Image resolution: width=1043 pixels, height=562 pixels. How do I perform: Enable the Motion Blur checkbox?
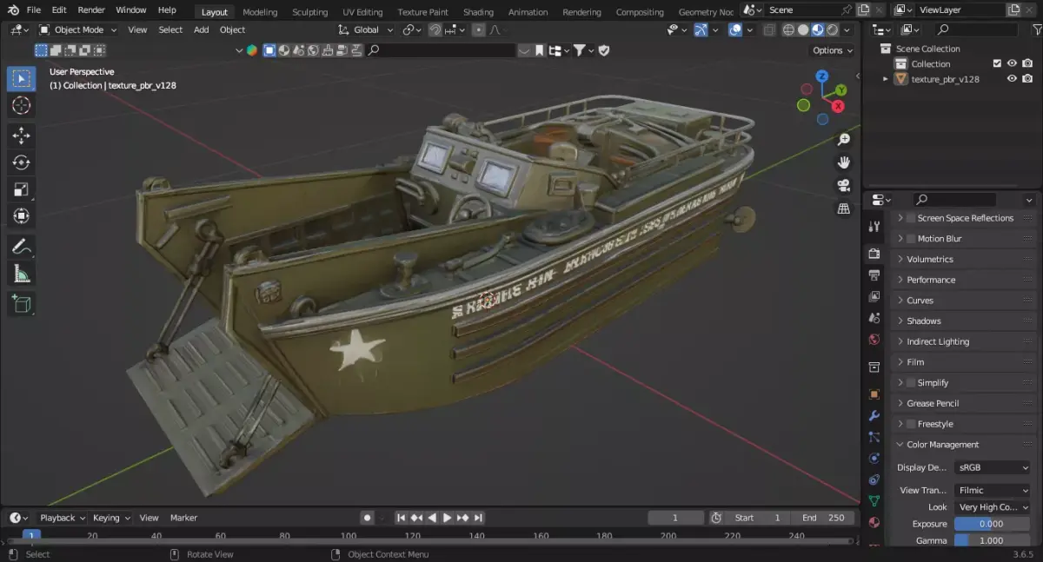pyautogui.click(x=911, y=239)
